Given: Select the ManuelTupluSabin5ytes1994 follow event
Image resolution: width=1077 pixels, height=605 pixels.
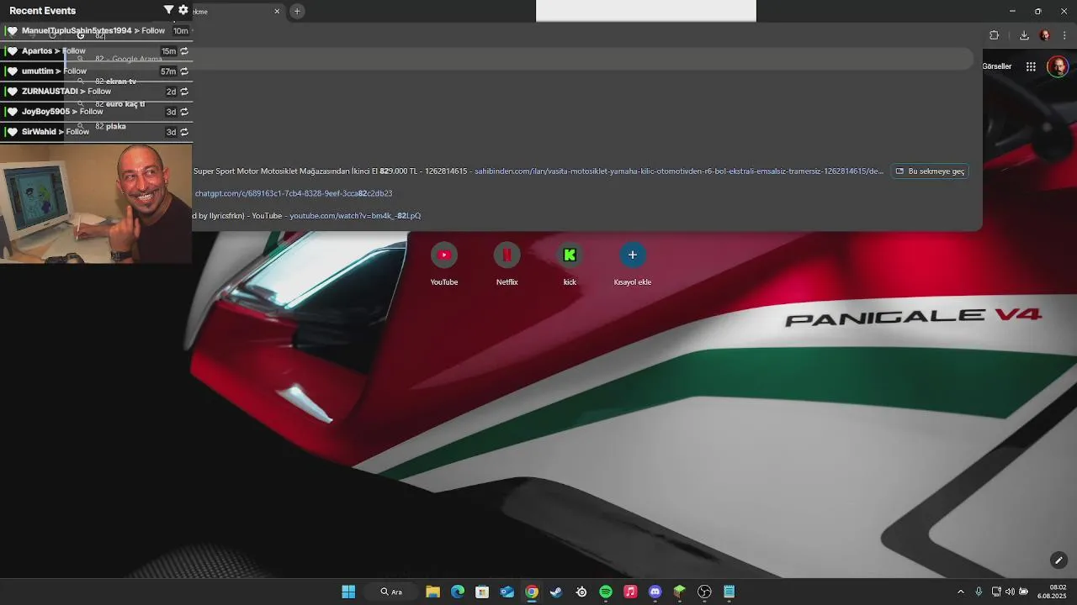Looking at the screenshot, I should 96,31.
